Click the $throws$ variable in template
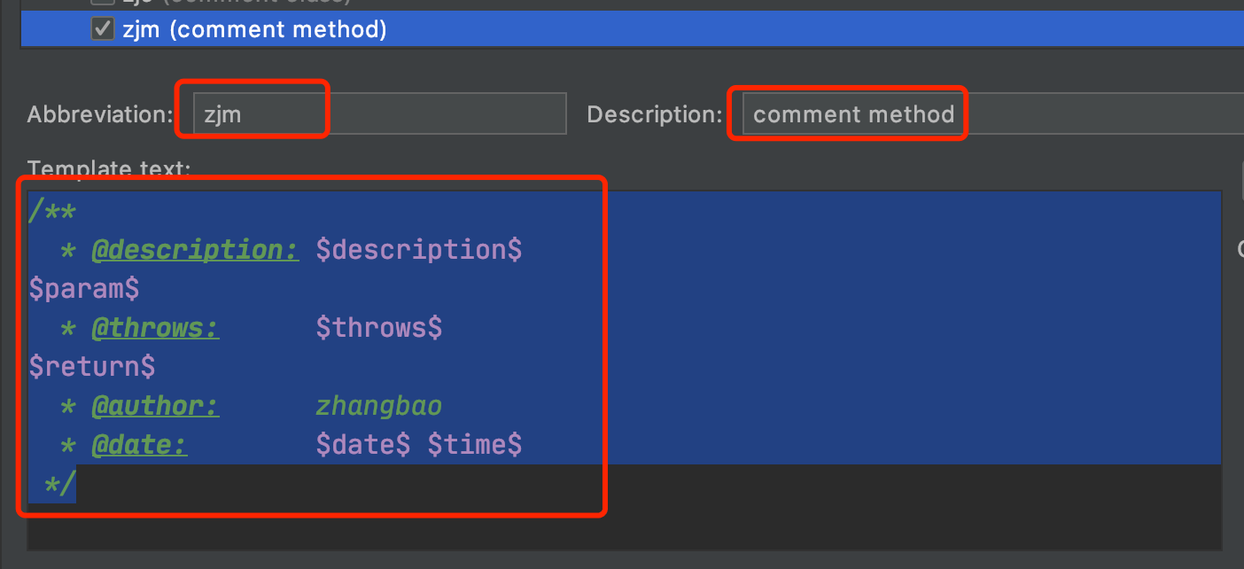 [x=378, y=328]
